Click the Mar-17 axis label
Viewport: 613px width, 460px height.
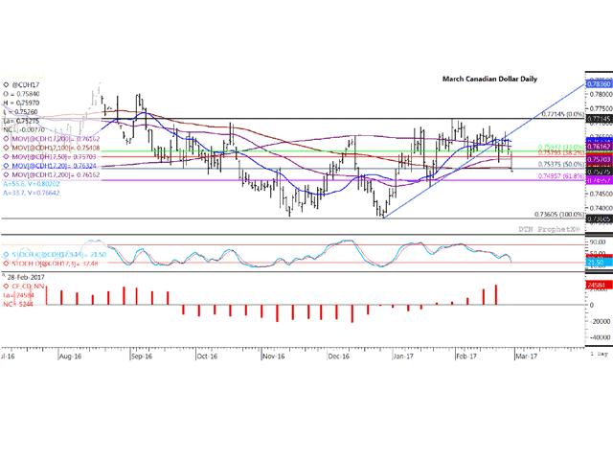coord(527,356)
